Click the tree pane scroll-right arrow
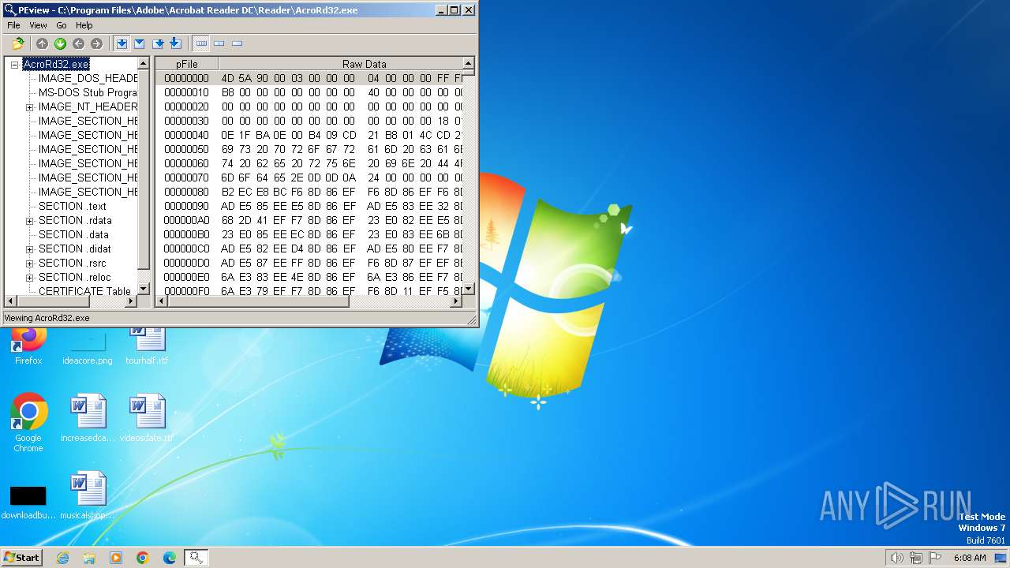The width and height of the screenshot is (1010, 568). (x=132, y=301)
